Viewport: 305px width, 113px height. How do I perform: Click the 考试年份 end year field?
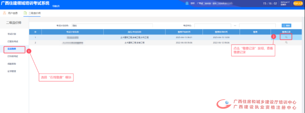[x=257, y=26]
